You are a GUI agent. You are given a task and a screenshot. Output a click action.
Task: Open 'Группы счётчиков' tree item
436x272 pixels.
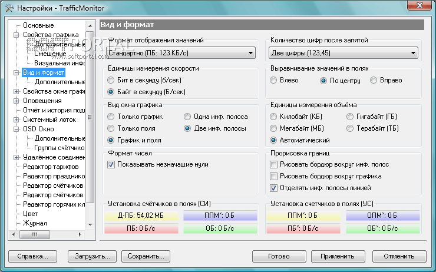[x=60, y=148]
